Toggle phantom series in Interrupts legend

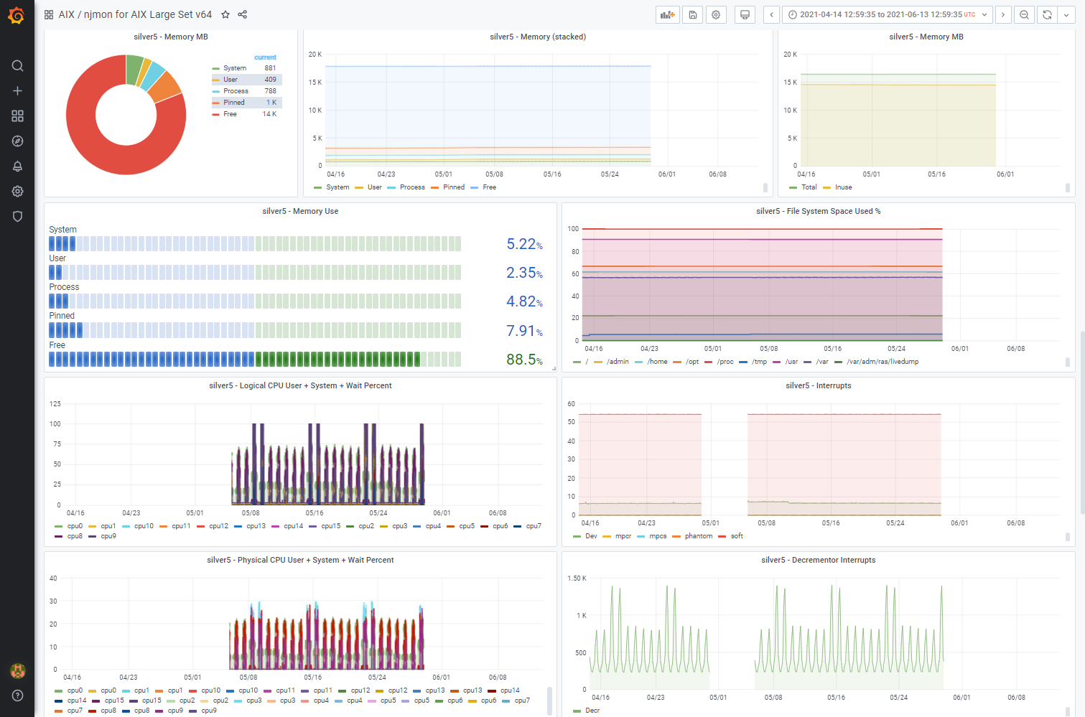point(699,536)
